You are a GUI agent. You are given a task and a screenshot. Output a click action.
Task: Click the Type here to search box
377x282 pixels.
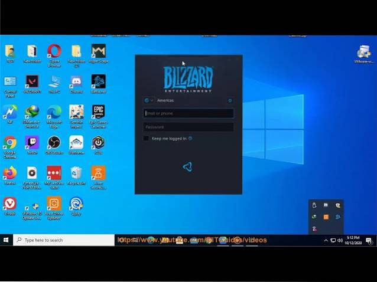coord(64,240)
